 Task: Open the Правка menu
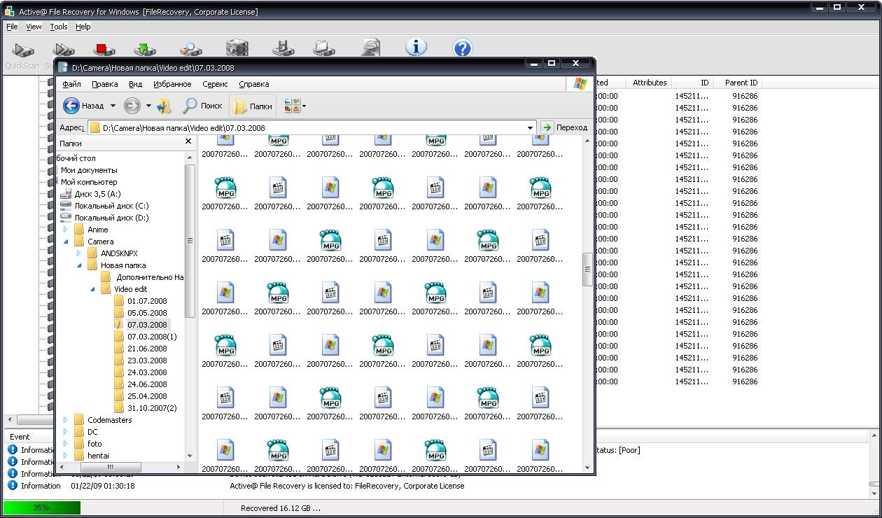pos(104,84)
